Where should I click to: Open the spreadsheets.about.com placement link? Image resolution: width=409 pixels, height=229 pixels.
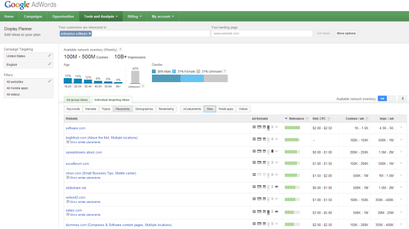(x=84, y=152)
